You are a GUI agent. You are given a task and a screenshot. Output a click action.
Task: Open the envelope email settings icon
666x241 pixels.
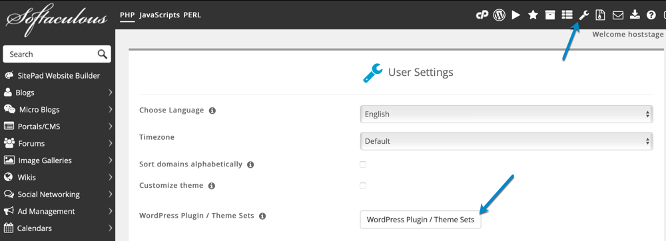coord(617,15)
